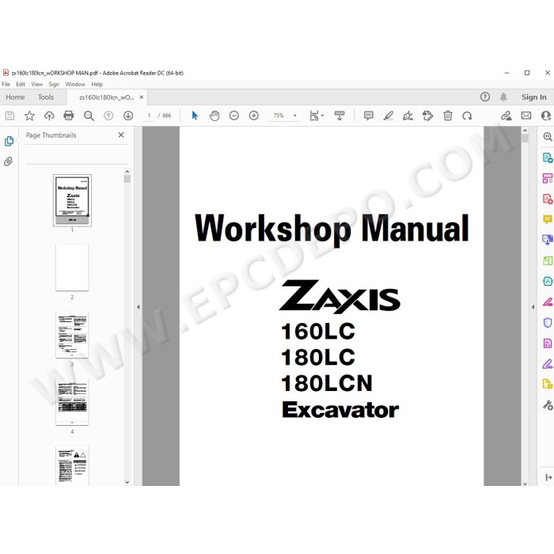Expand the right pane with bottom arrow icon
The width and height of the screenshot is (554, 554).
pyautogui.click(x=548, y=477)
